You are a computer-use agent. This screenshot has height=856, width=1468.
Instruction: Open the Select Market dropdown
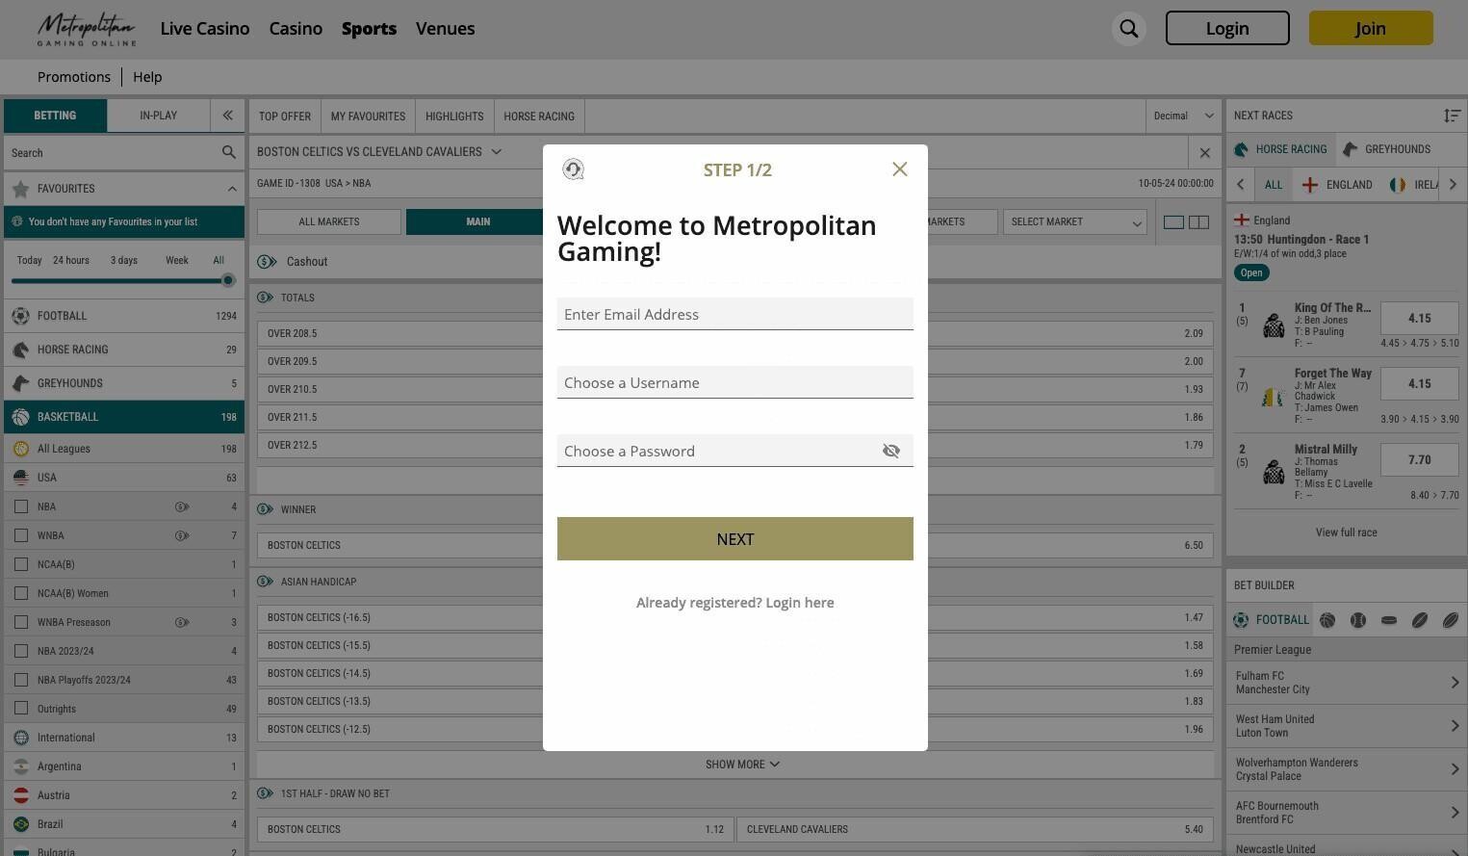click(x=1074, y=222)
